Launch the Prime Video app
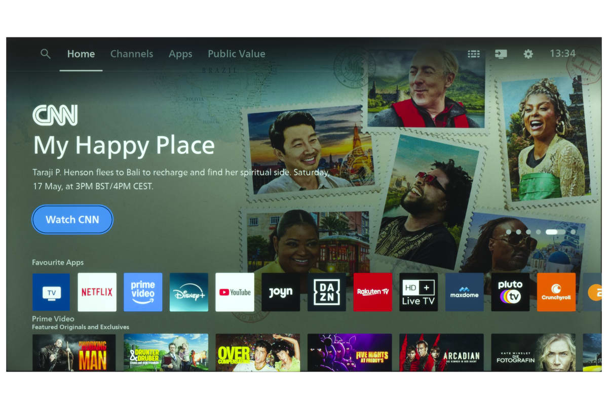 [143, 292]
